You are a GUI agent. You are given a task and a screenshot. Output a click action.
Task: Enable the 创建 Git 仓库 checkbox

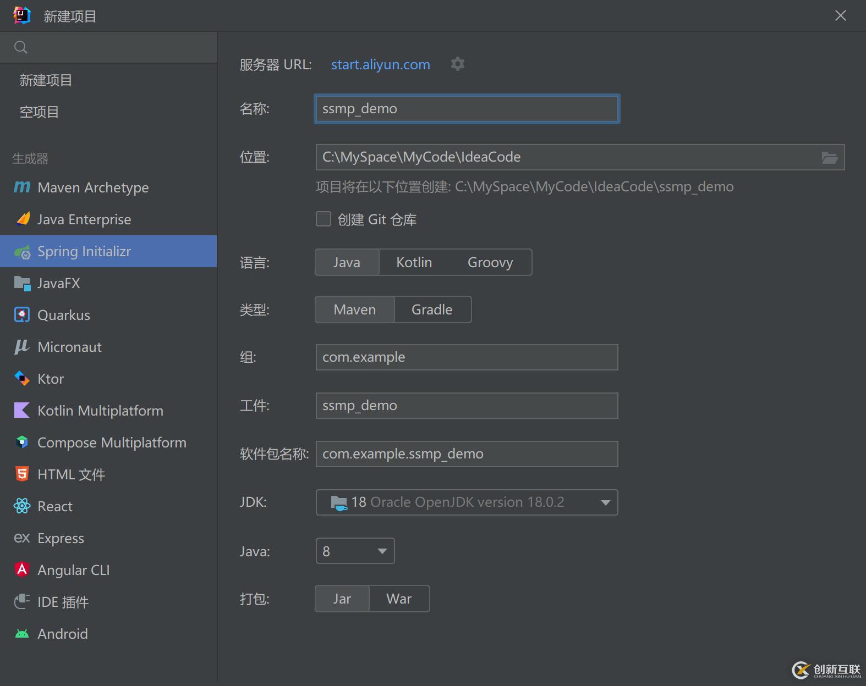[x=324, y=219]
